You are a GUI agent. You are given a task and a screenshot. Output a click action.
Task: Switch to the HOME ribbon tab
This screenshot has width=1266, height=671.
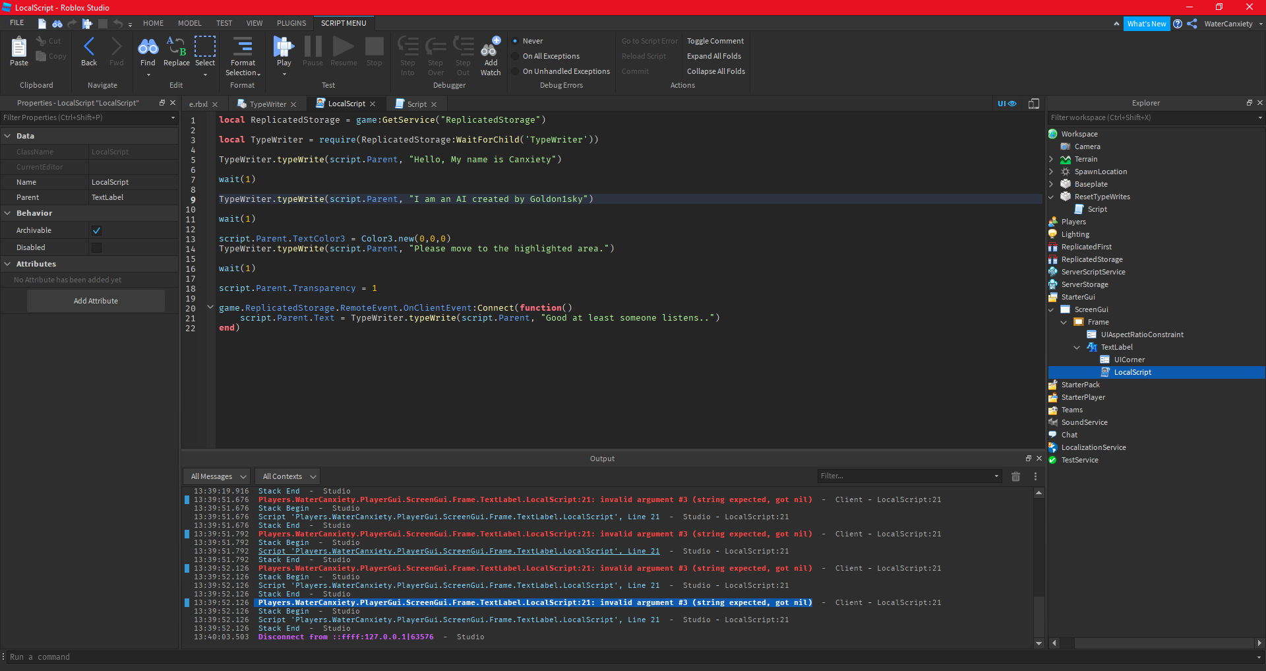pos(153,23)
